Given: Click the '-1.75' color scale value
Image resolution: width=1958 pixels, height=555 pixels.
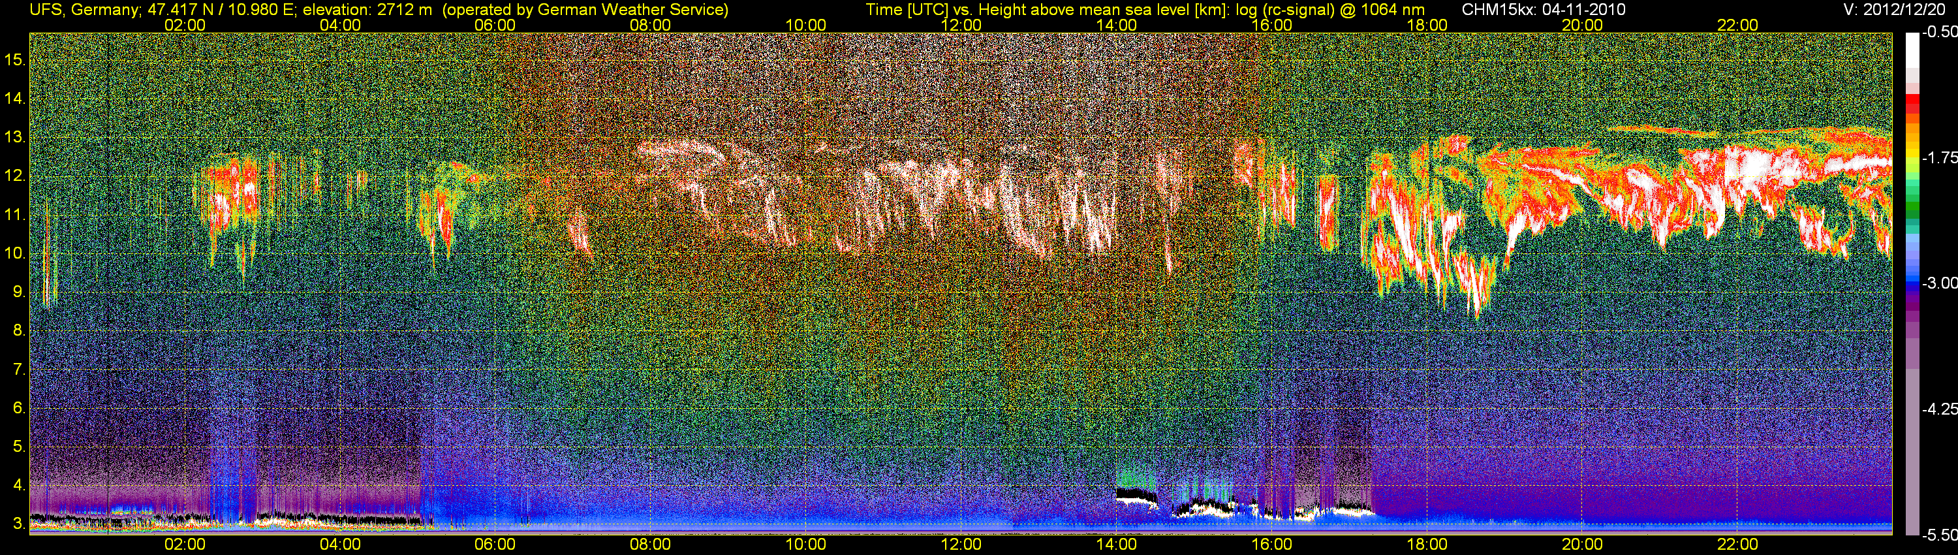Looking at the screenshot, I should [1939, 157].
